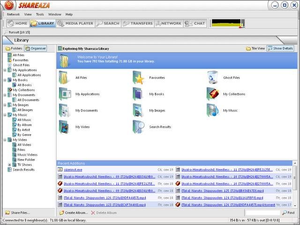
Task: Toggle the Organiser view button
Action: point(36,48)
